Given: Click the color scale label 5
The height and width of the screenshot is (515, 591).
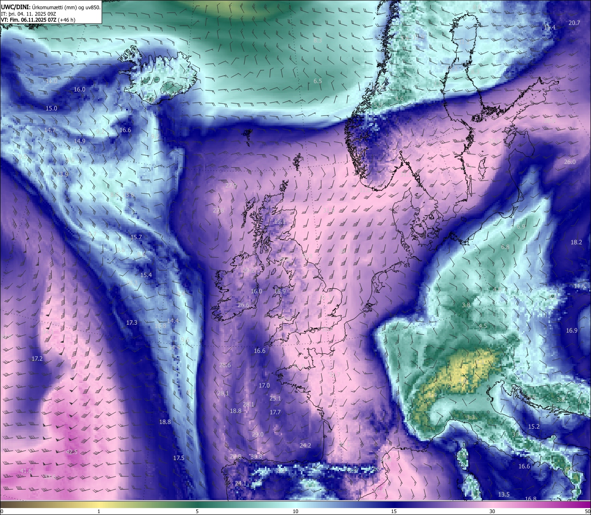Looking at the screenshot, I should coord(197,511).
